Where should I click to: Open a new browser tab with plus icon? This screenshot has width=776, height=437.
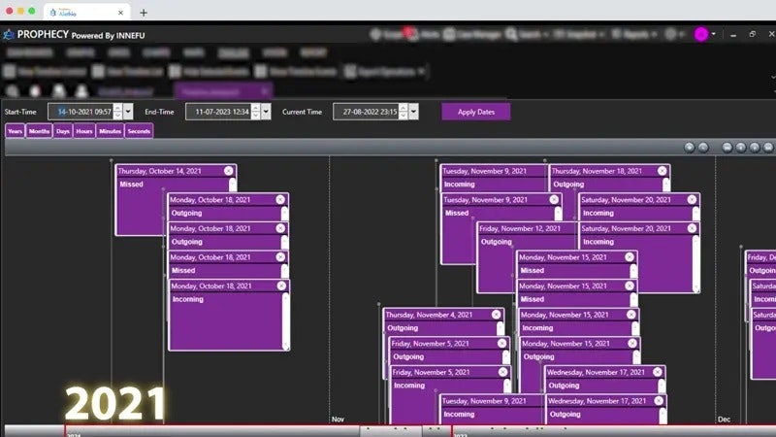click(144, 13)
